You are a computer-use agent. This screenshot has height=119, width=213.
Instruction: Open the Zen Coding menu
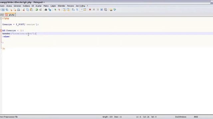(x=80, y=6)
